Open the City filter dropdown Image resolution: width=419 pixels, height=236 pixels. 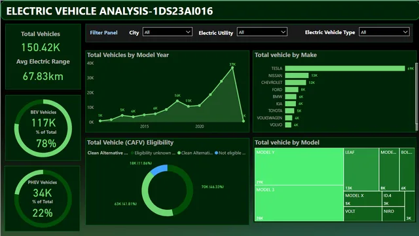point(168,32)
